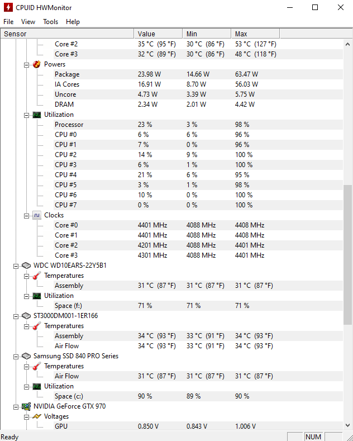Collapse the Samsung SSD 840 PRO node
Image resolution: width=353 pixels, height=441 pixels.
coord(16,356)
